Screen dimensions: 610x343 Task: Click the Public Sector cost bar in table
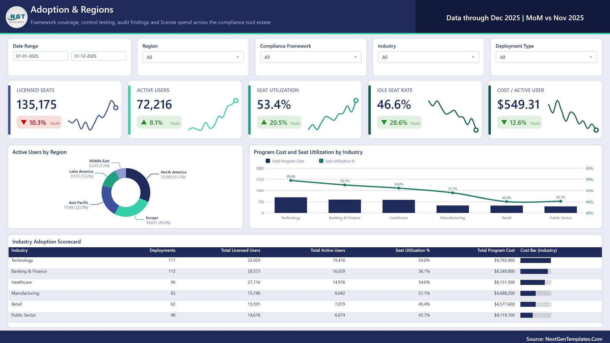pyautogui.click(x=536, y=315)
